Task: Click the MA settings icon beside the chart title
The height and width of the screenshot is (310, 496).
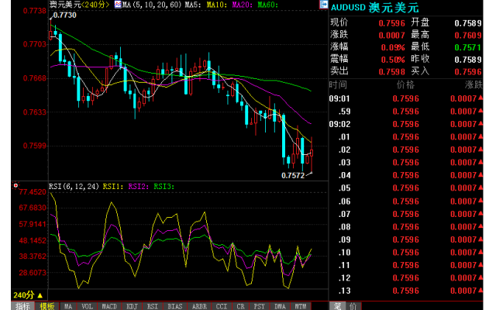Action: tap(118, 5)
